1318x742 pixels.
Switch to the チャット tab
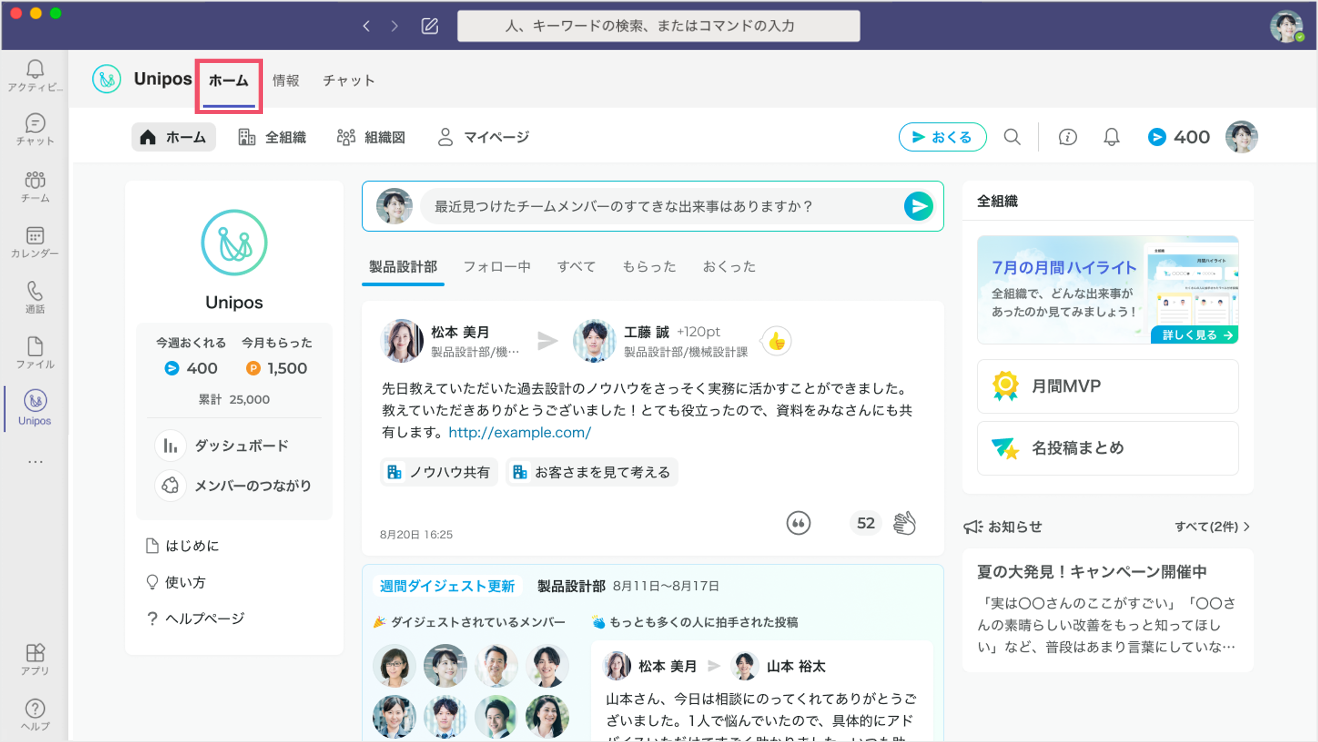click(349, 81)
